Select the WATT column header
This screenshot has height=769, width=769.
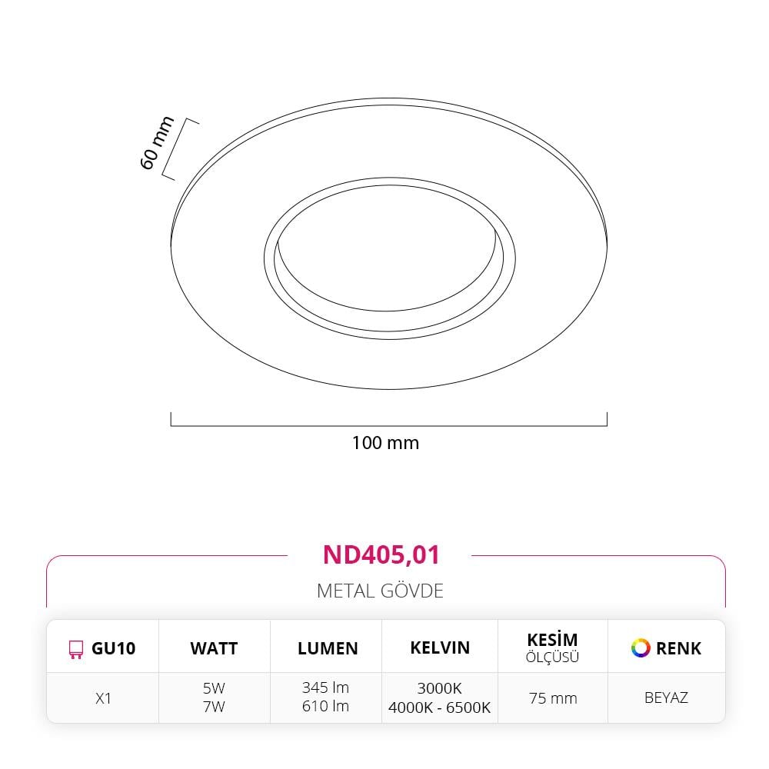(214, 648)
